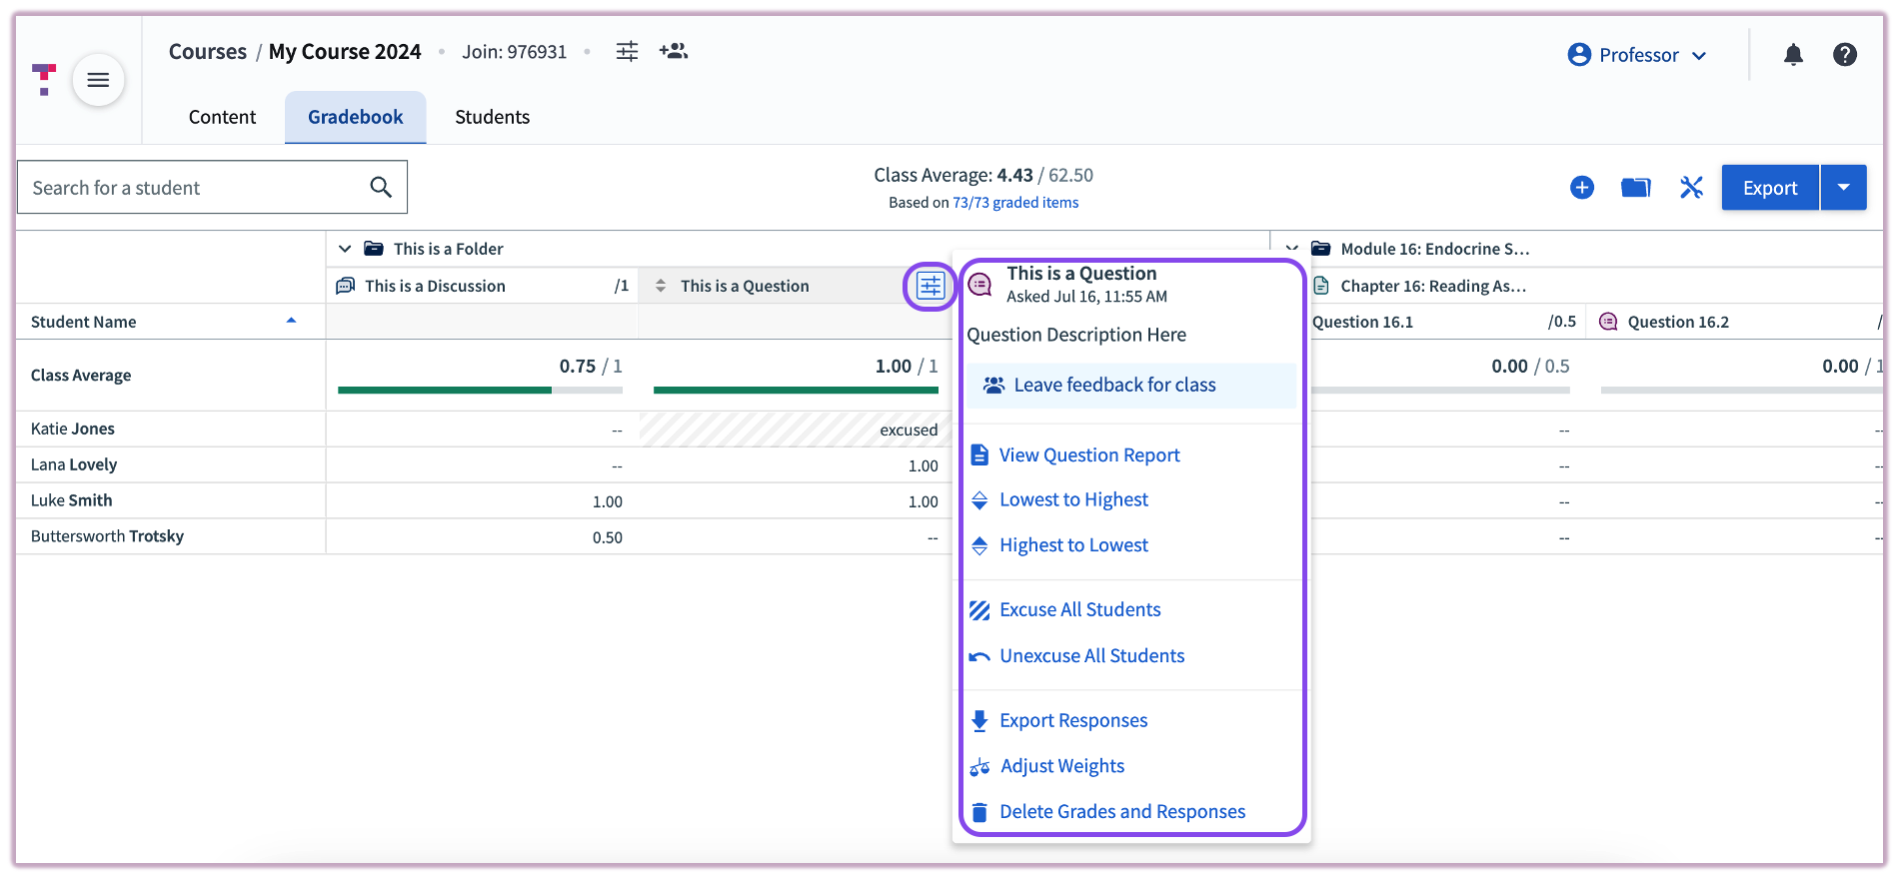Click the Question 16.2 question icon
The height and width of the screenshot is (877, 1893).
point(1608,322)
